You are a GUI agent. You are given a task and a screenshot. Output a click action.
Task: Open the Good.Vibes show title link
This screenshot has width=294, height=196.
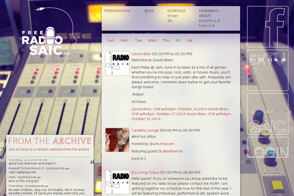click(x=141, y=54)
